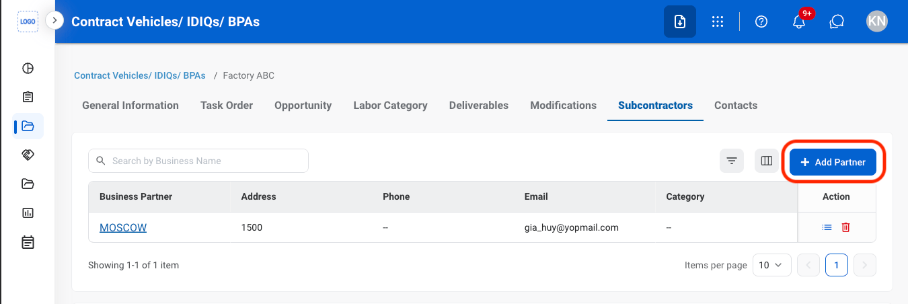Screen dimensions: 908x304
Task: Click the email gia_huy@yopmail.com cell
Action: [572, 227]
